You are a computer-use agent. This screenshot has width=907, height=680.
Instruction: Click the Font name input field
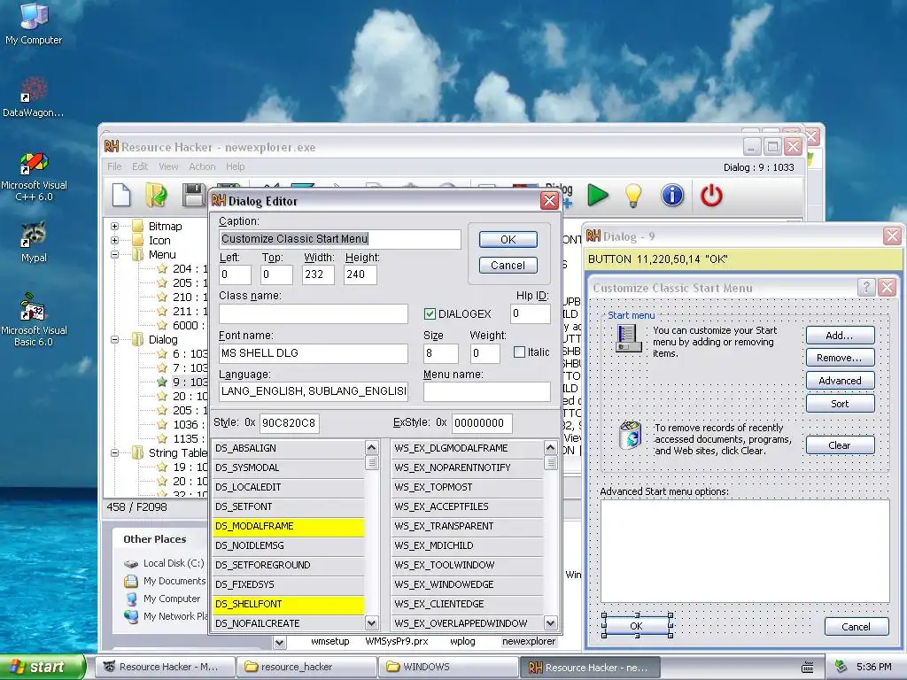coord(314,353)
